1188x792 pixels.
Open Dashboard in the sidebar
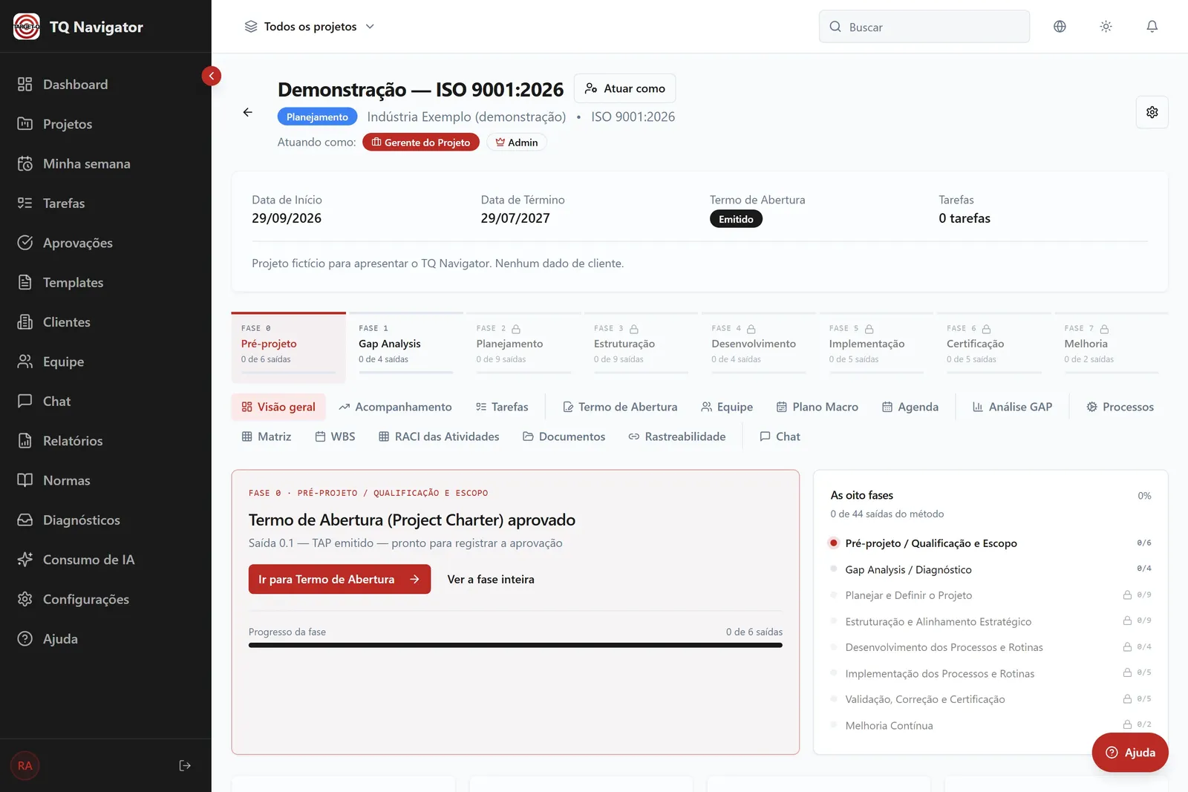click(105, 85)
